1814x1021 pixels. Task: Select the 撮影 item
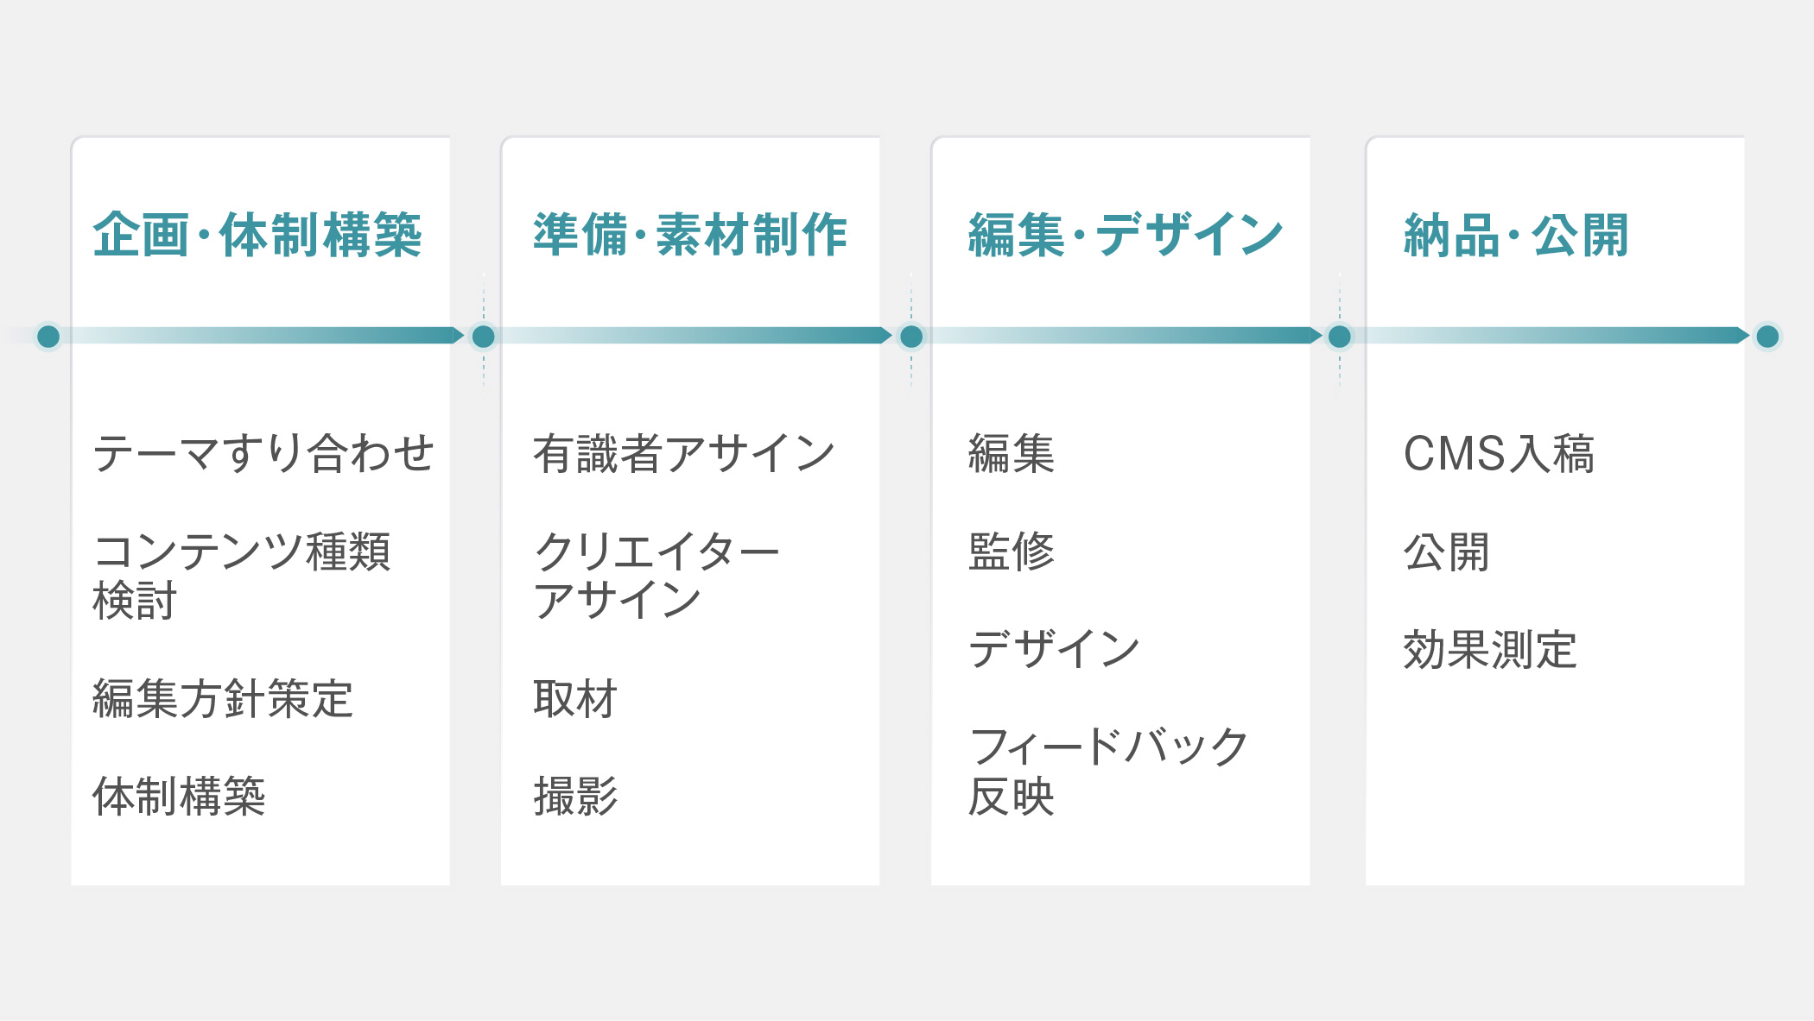pos(575,797)
